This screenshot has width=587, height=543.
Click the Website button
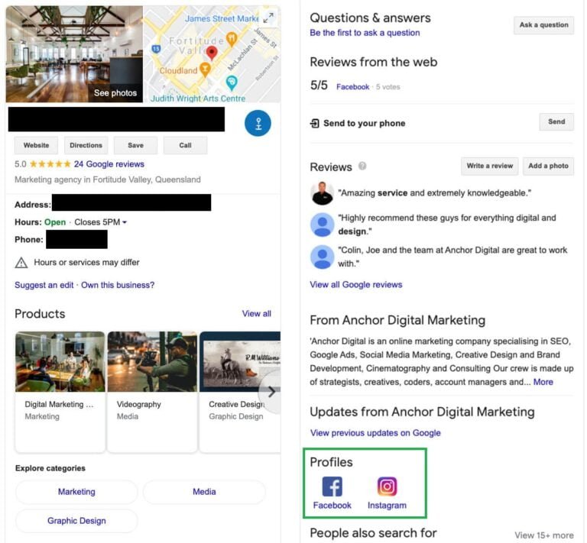tap(37, 145)
